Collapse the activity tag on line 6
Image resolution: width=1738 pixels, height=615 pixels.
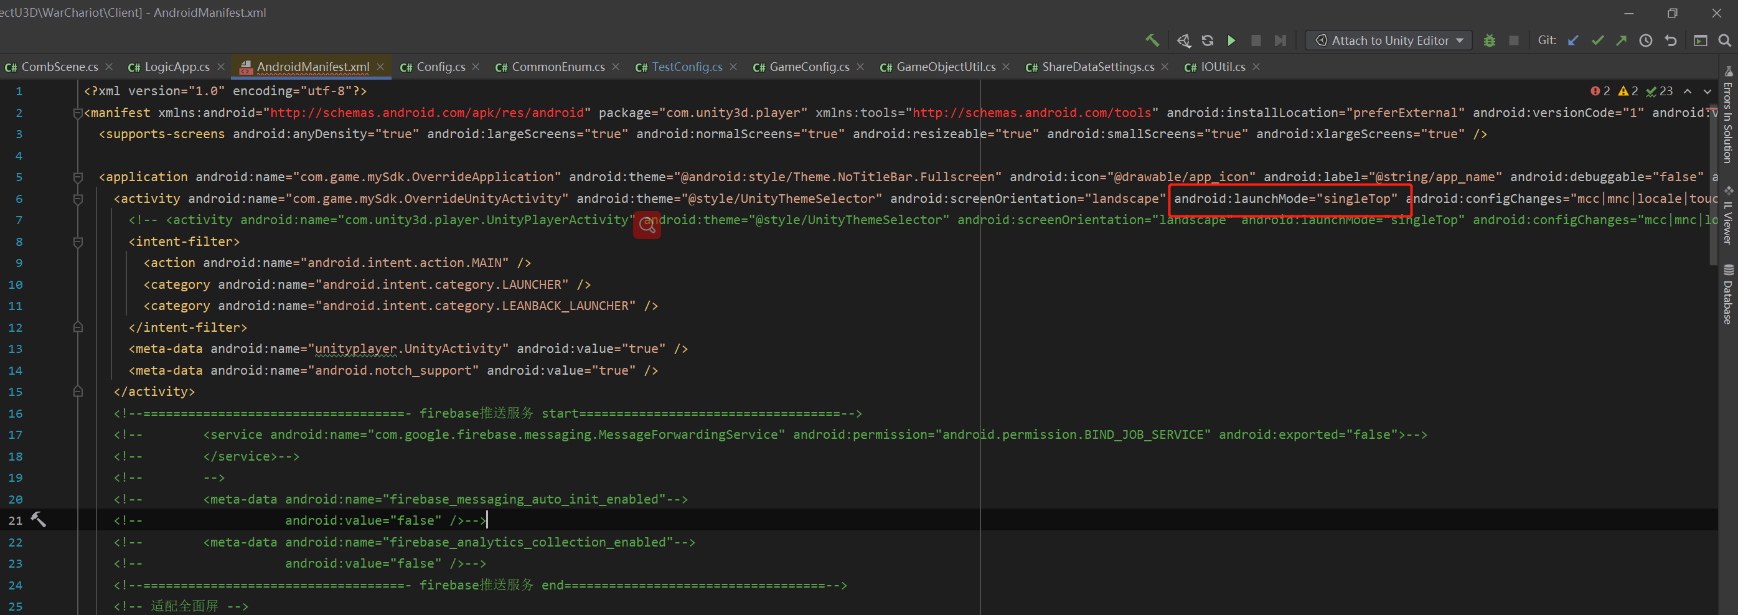tap(78, 200)
